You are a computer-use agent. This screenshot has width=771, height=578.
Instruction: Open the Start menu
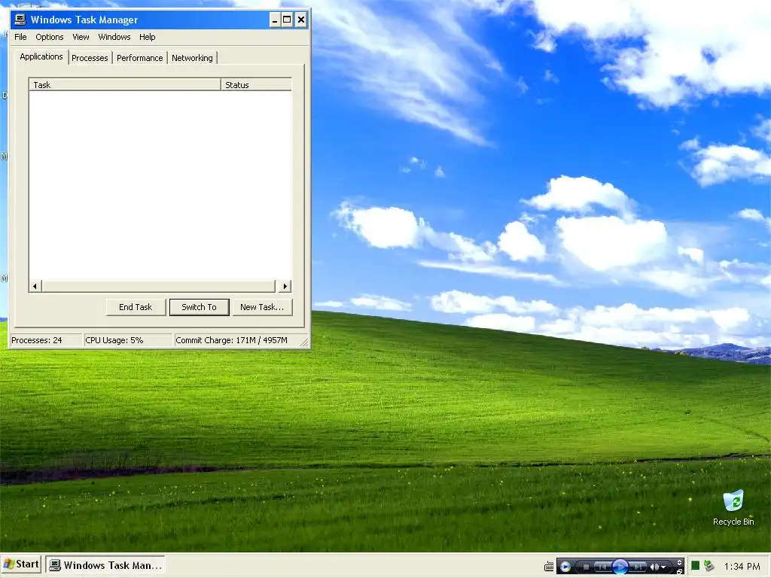pos(21,564)
